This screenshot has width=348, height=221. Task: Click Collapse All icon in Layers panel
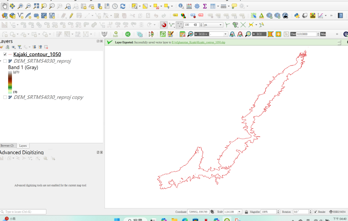click(x=40, y=47)
